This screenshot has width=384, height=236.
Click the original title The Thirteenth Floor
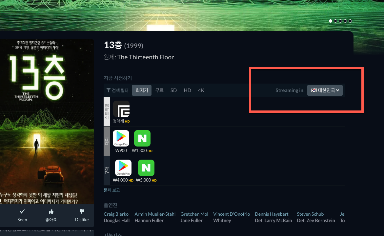coord(146,57)
